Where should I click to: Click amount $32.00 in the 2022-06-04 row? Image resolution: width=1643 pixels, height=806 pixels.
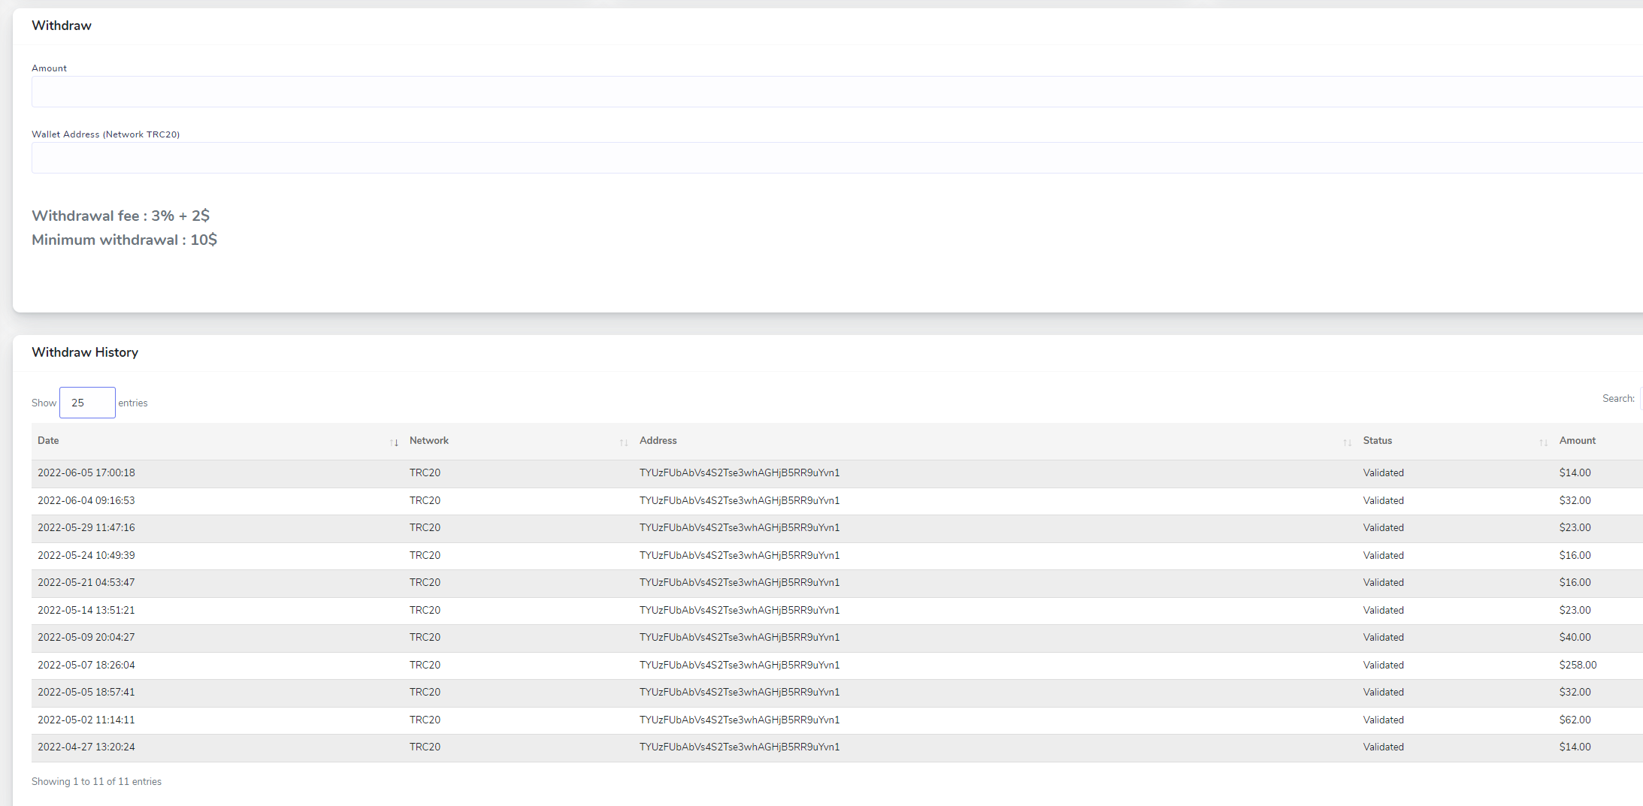[1575, 500]
